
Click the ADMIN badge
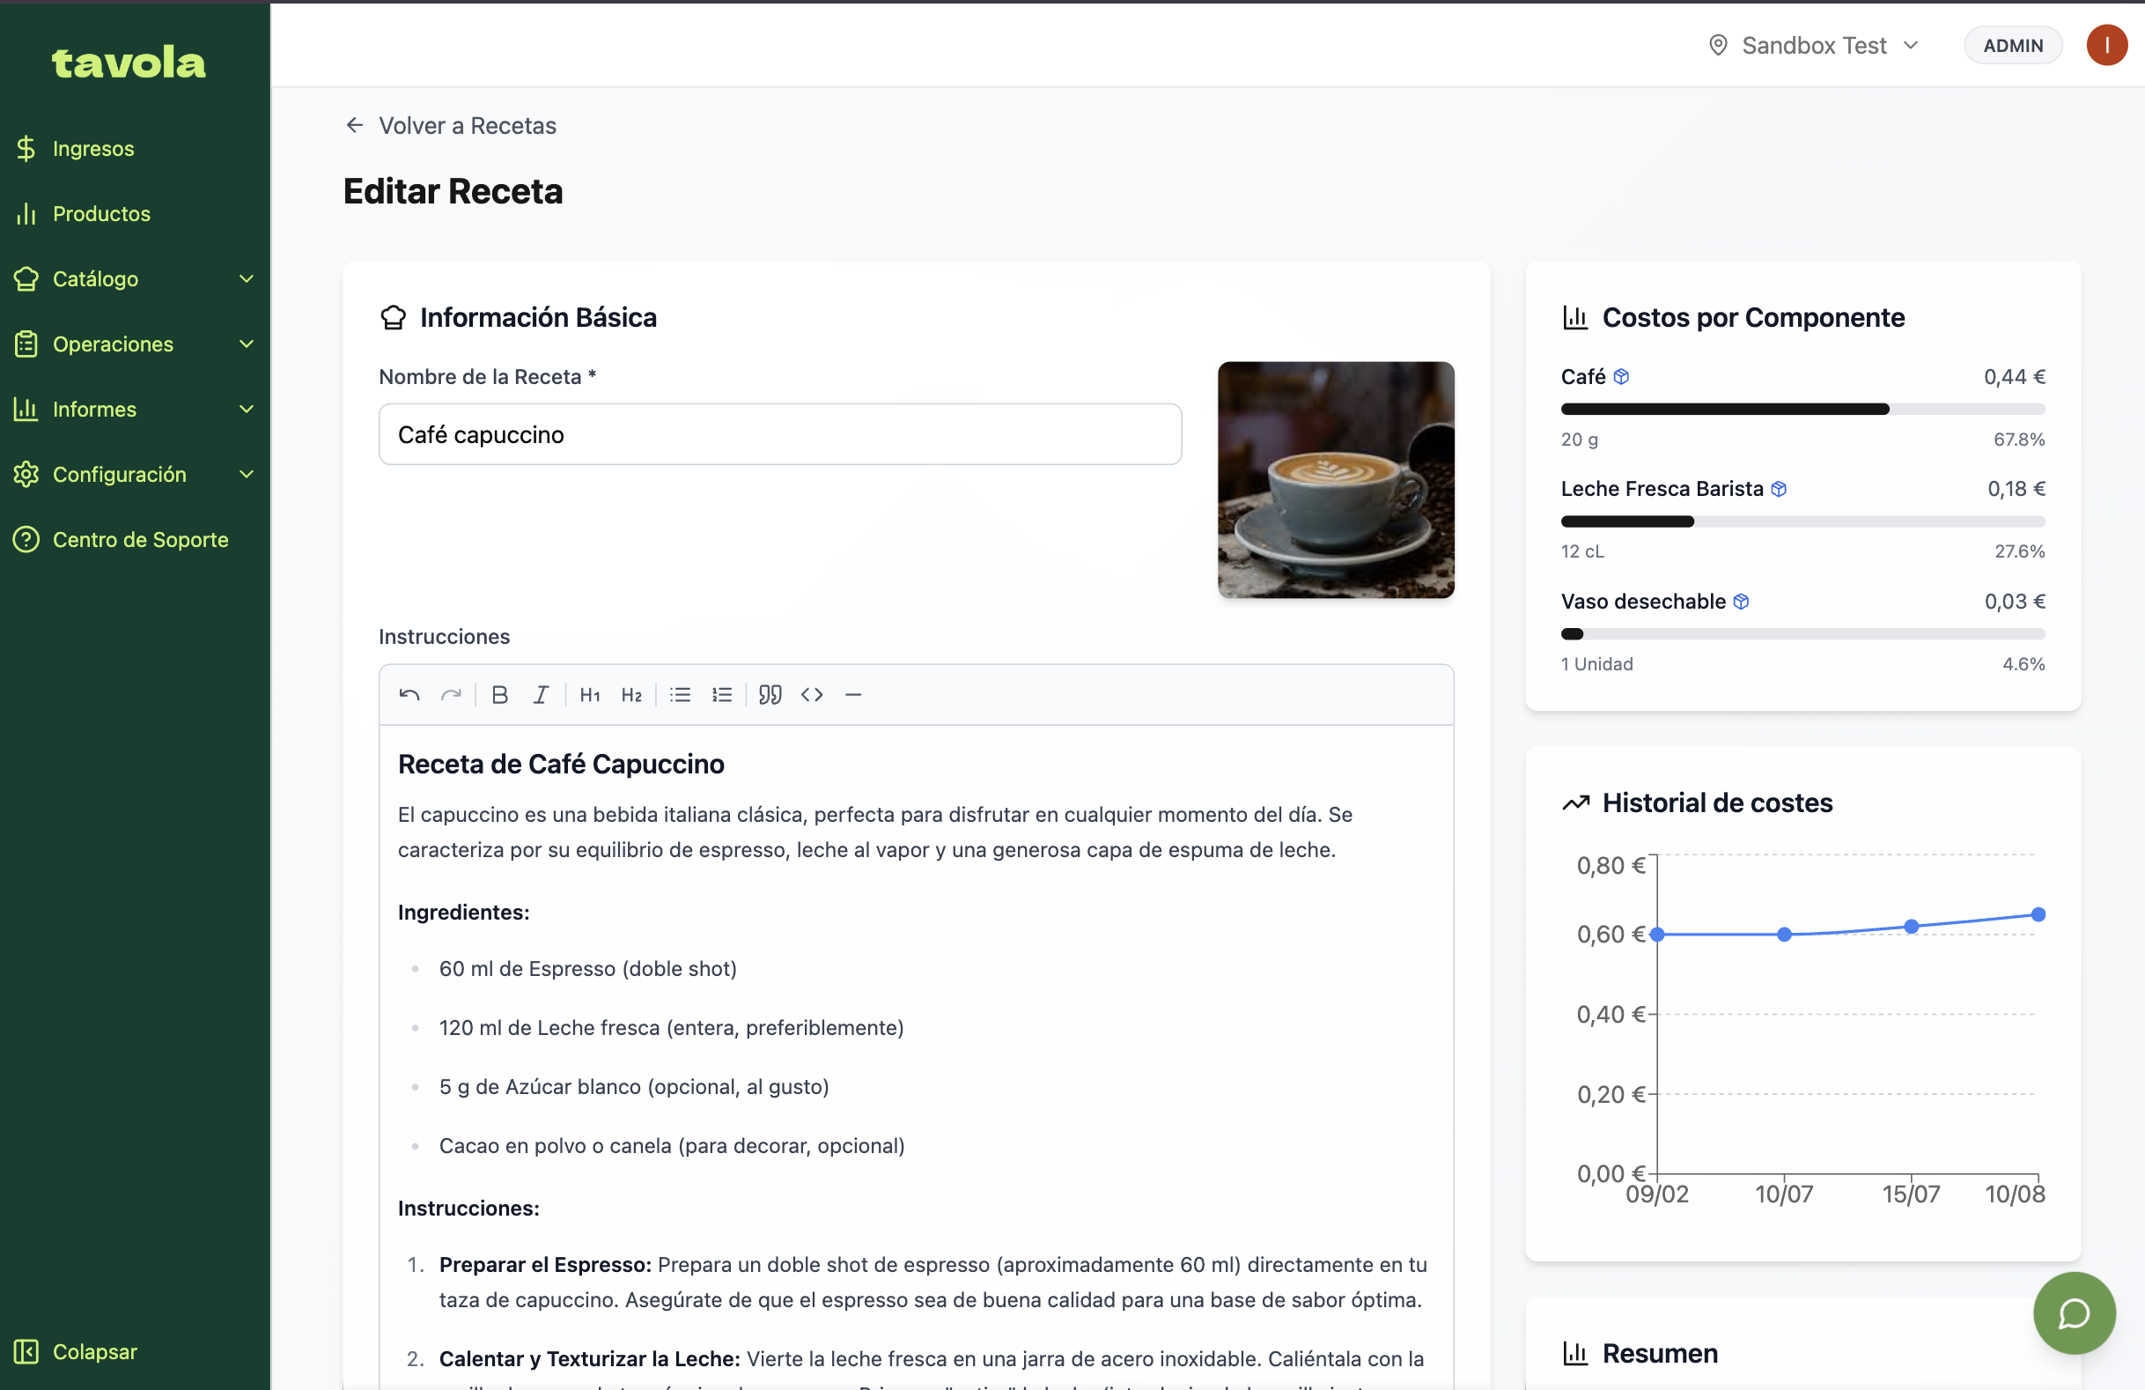point(2013,45)
